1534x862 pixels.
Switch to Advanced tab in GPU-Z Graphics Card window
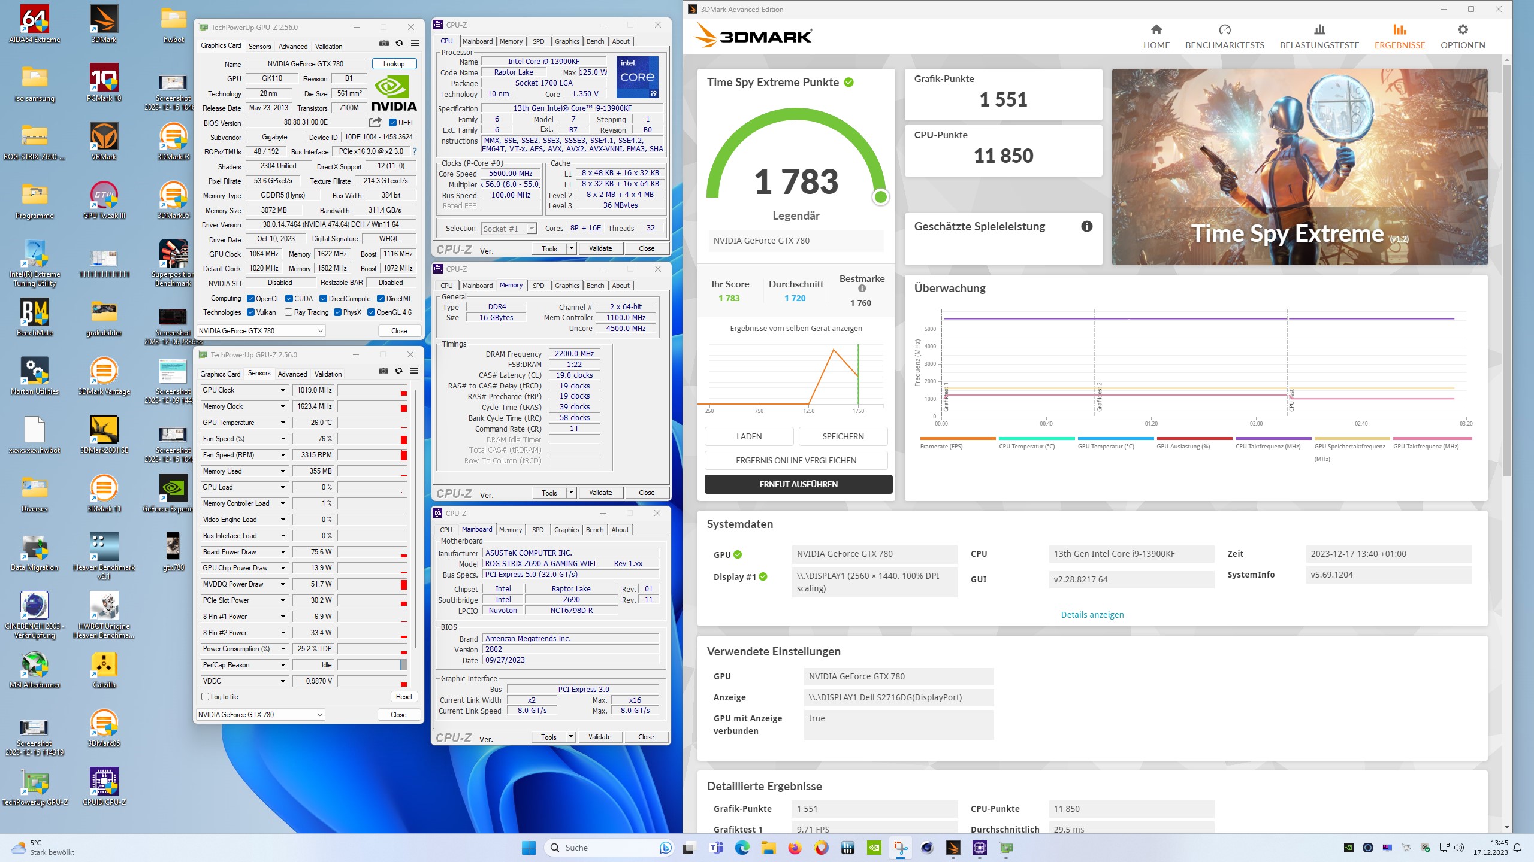293,46
